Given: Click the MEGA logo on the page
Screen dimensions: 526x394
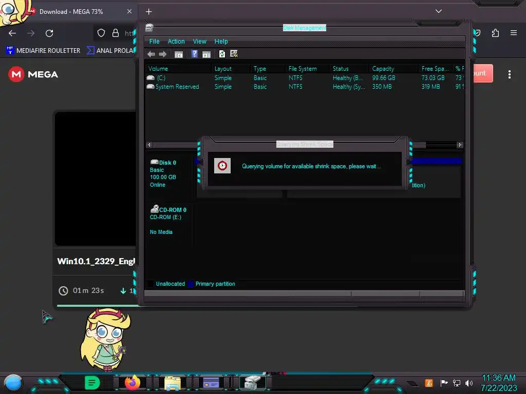Looking at the screenshot, I should 33,74.
